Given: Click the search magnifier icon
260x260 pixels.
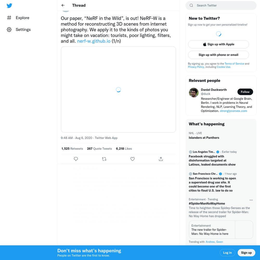Looking at the screenshot, I should [191, 5].
